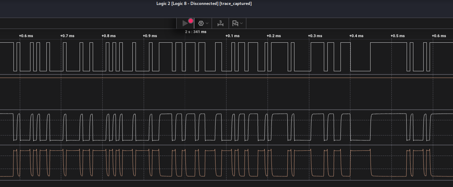453x187 pixels.
Task: Click the +0.1 ms time ruler label
Action: [x=233, y=36]
